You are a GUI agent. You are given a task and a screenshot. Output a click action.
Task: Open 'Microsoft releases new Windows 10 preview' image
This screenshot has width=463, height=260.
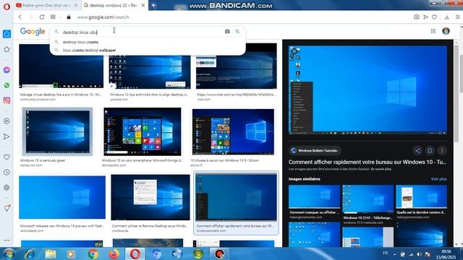[x=62, y=197]
